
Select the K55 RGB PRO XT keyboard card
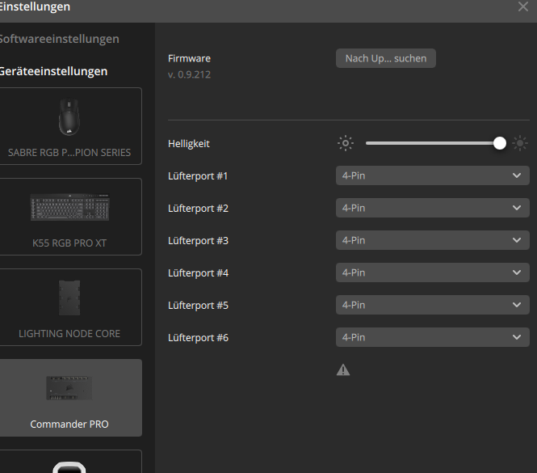(x=69, y=217)
